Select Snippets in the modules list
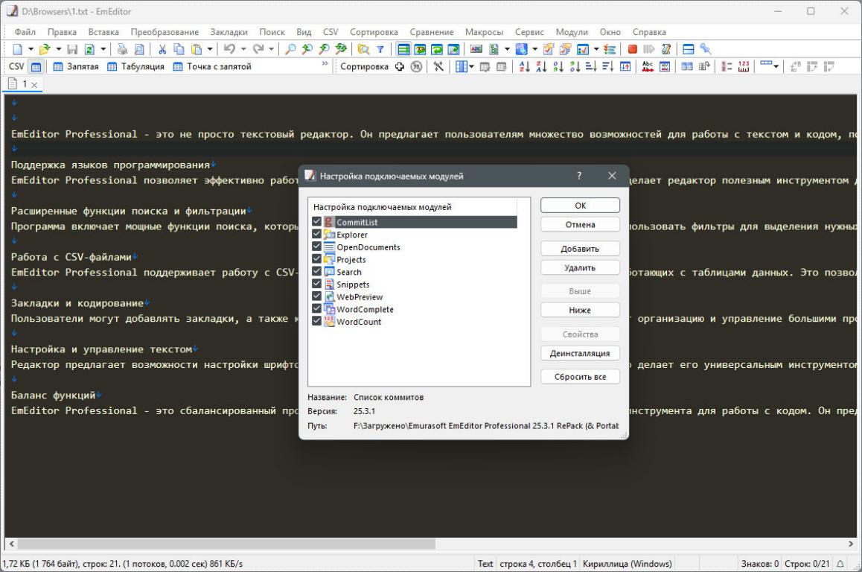 (352, 285)
